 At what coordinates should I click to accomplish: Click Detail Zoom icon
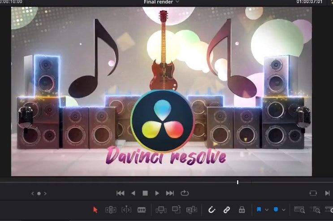click(315, 210)
